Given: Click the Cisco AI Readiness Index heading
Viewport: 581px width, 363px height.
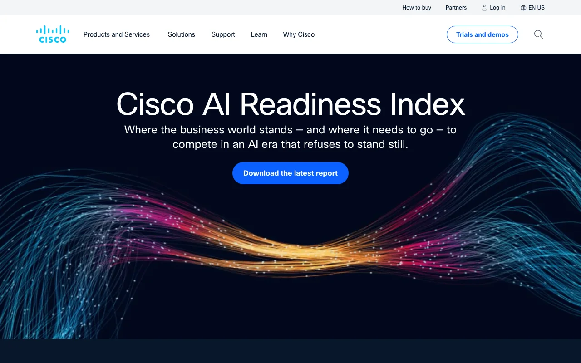Looking at the screenshot, I should pyautogui.click(x=290, y=104).
